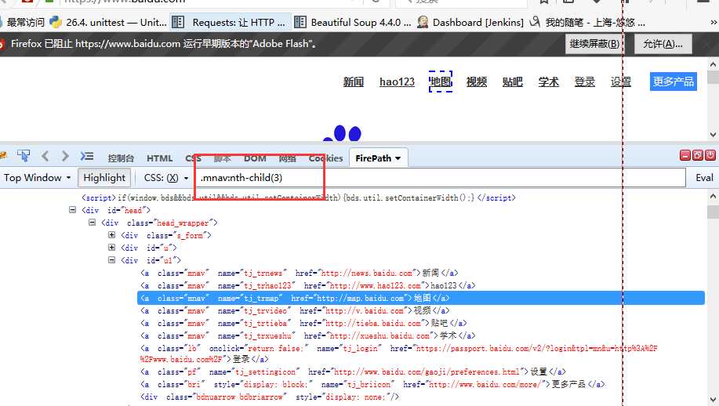Open the CSS: (X) selector type dropdown

[166, 177]
